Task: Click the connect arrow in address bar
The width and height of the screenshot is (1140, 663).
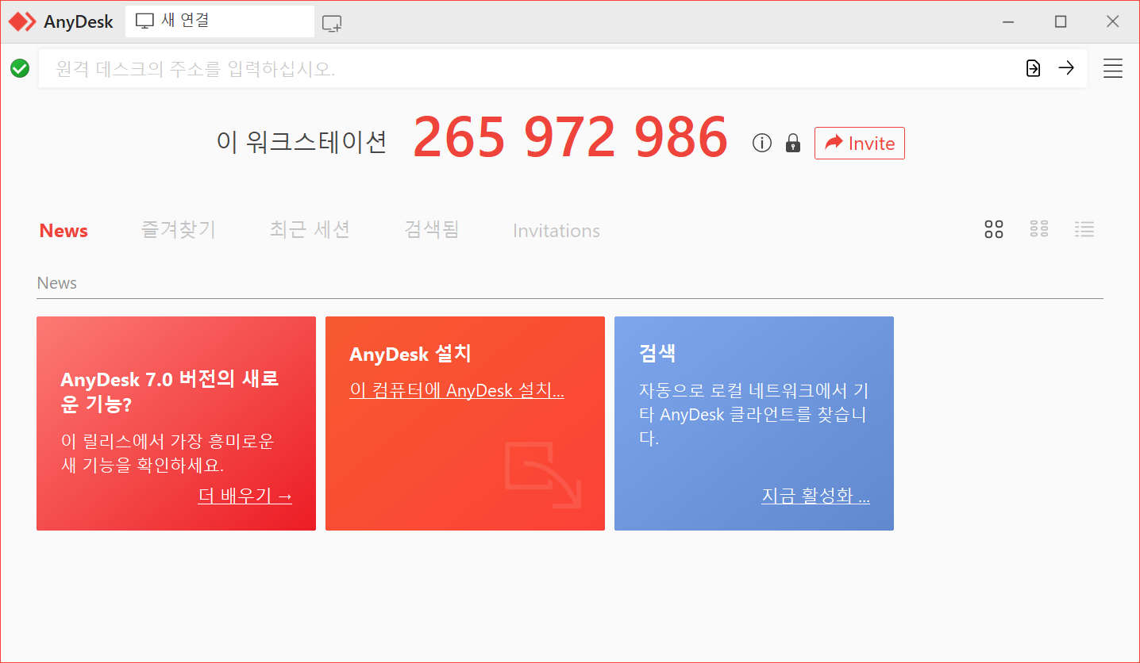Action: click(x=1066, y=68)
